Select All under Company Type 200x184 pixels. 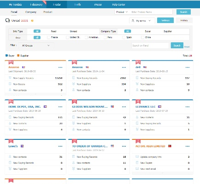coord(128,31)
